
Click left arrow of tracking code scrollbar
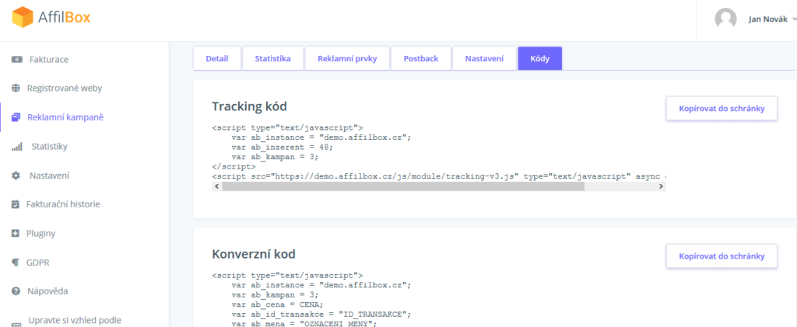217,186
